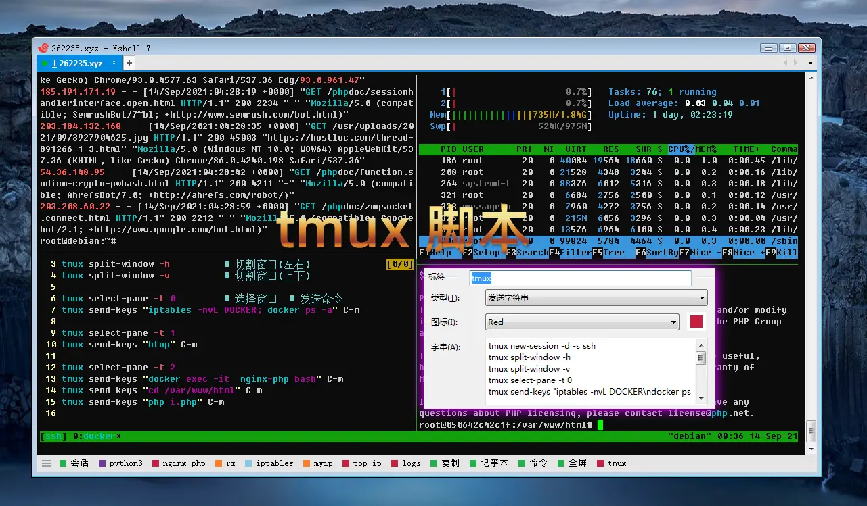Click line 10 send-keys "htop" command
Viewport: 867px width, 506px height.
point(129,345)
